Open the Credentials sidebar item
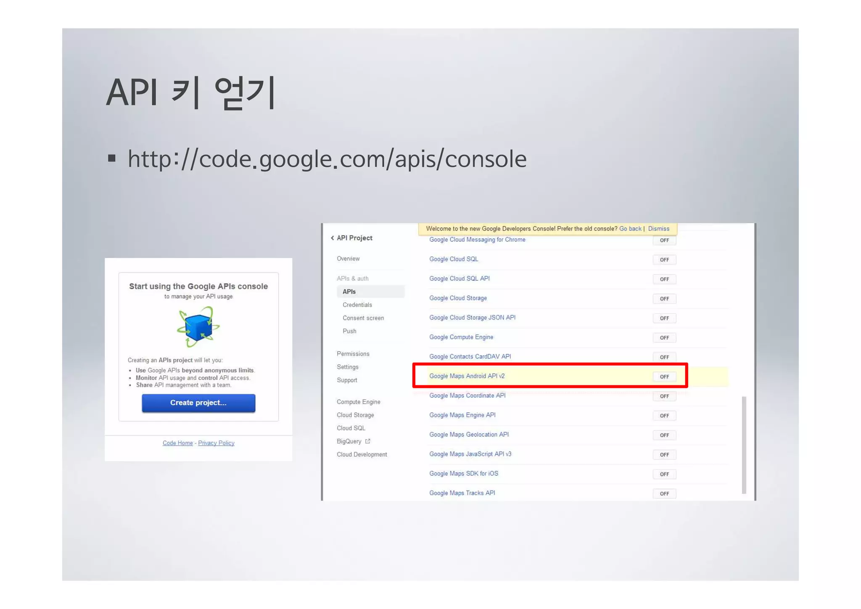Viewport: 861px width, 609px height. pyautogui.click(x=357, y=305)
